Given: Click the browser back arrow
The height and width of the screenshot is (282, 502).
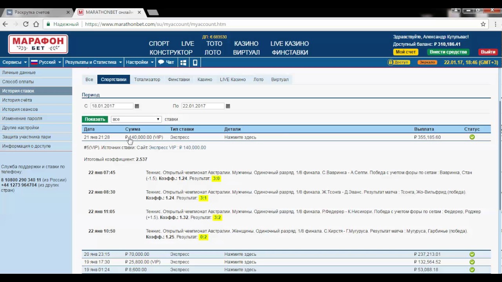Looking at the screenshot, I should coord(5,24).
